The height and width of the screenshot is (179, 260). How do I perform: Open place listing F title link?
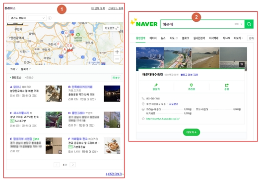point(79,139)
